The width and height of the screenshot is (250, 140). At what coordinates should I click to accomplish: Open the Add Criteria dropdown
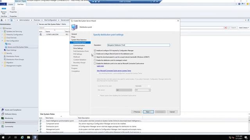pyautogui.click(x=244, y=28)
